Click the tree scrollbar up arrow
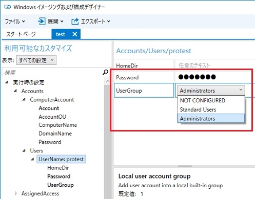The image size is (255, 199). click(108, 81)
